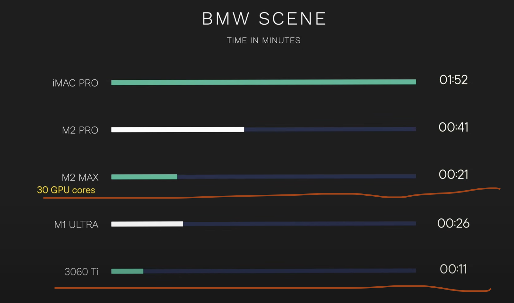Click the white M2 PRO bar
The image size is (514, 303).
(178, 129)
